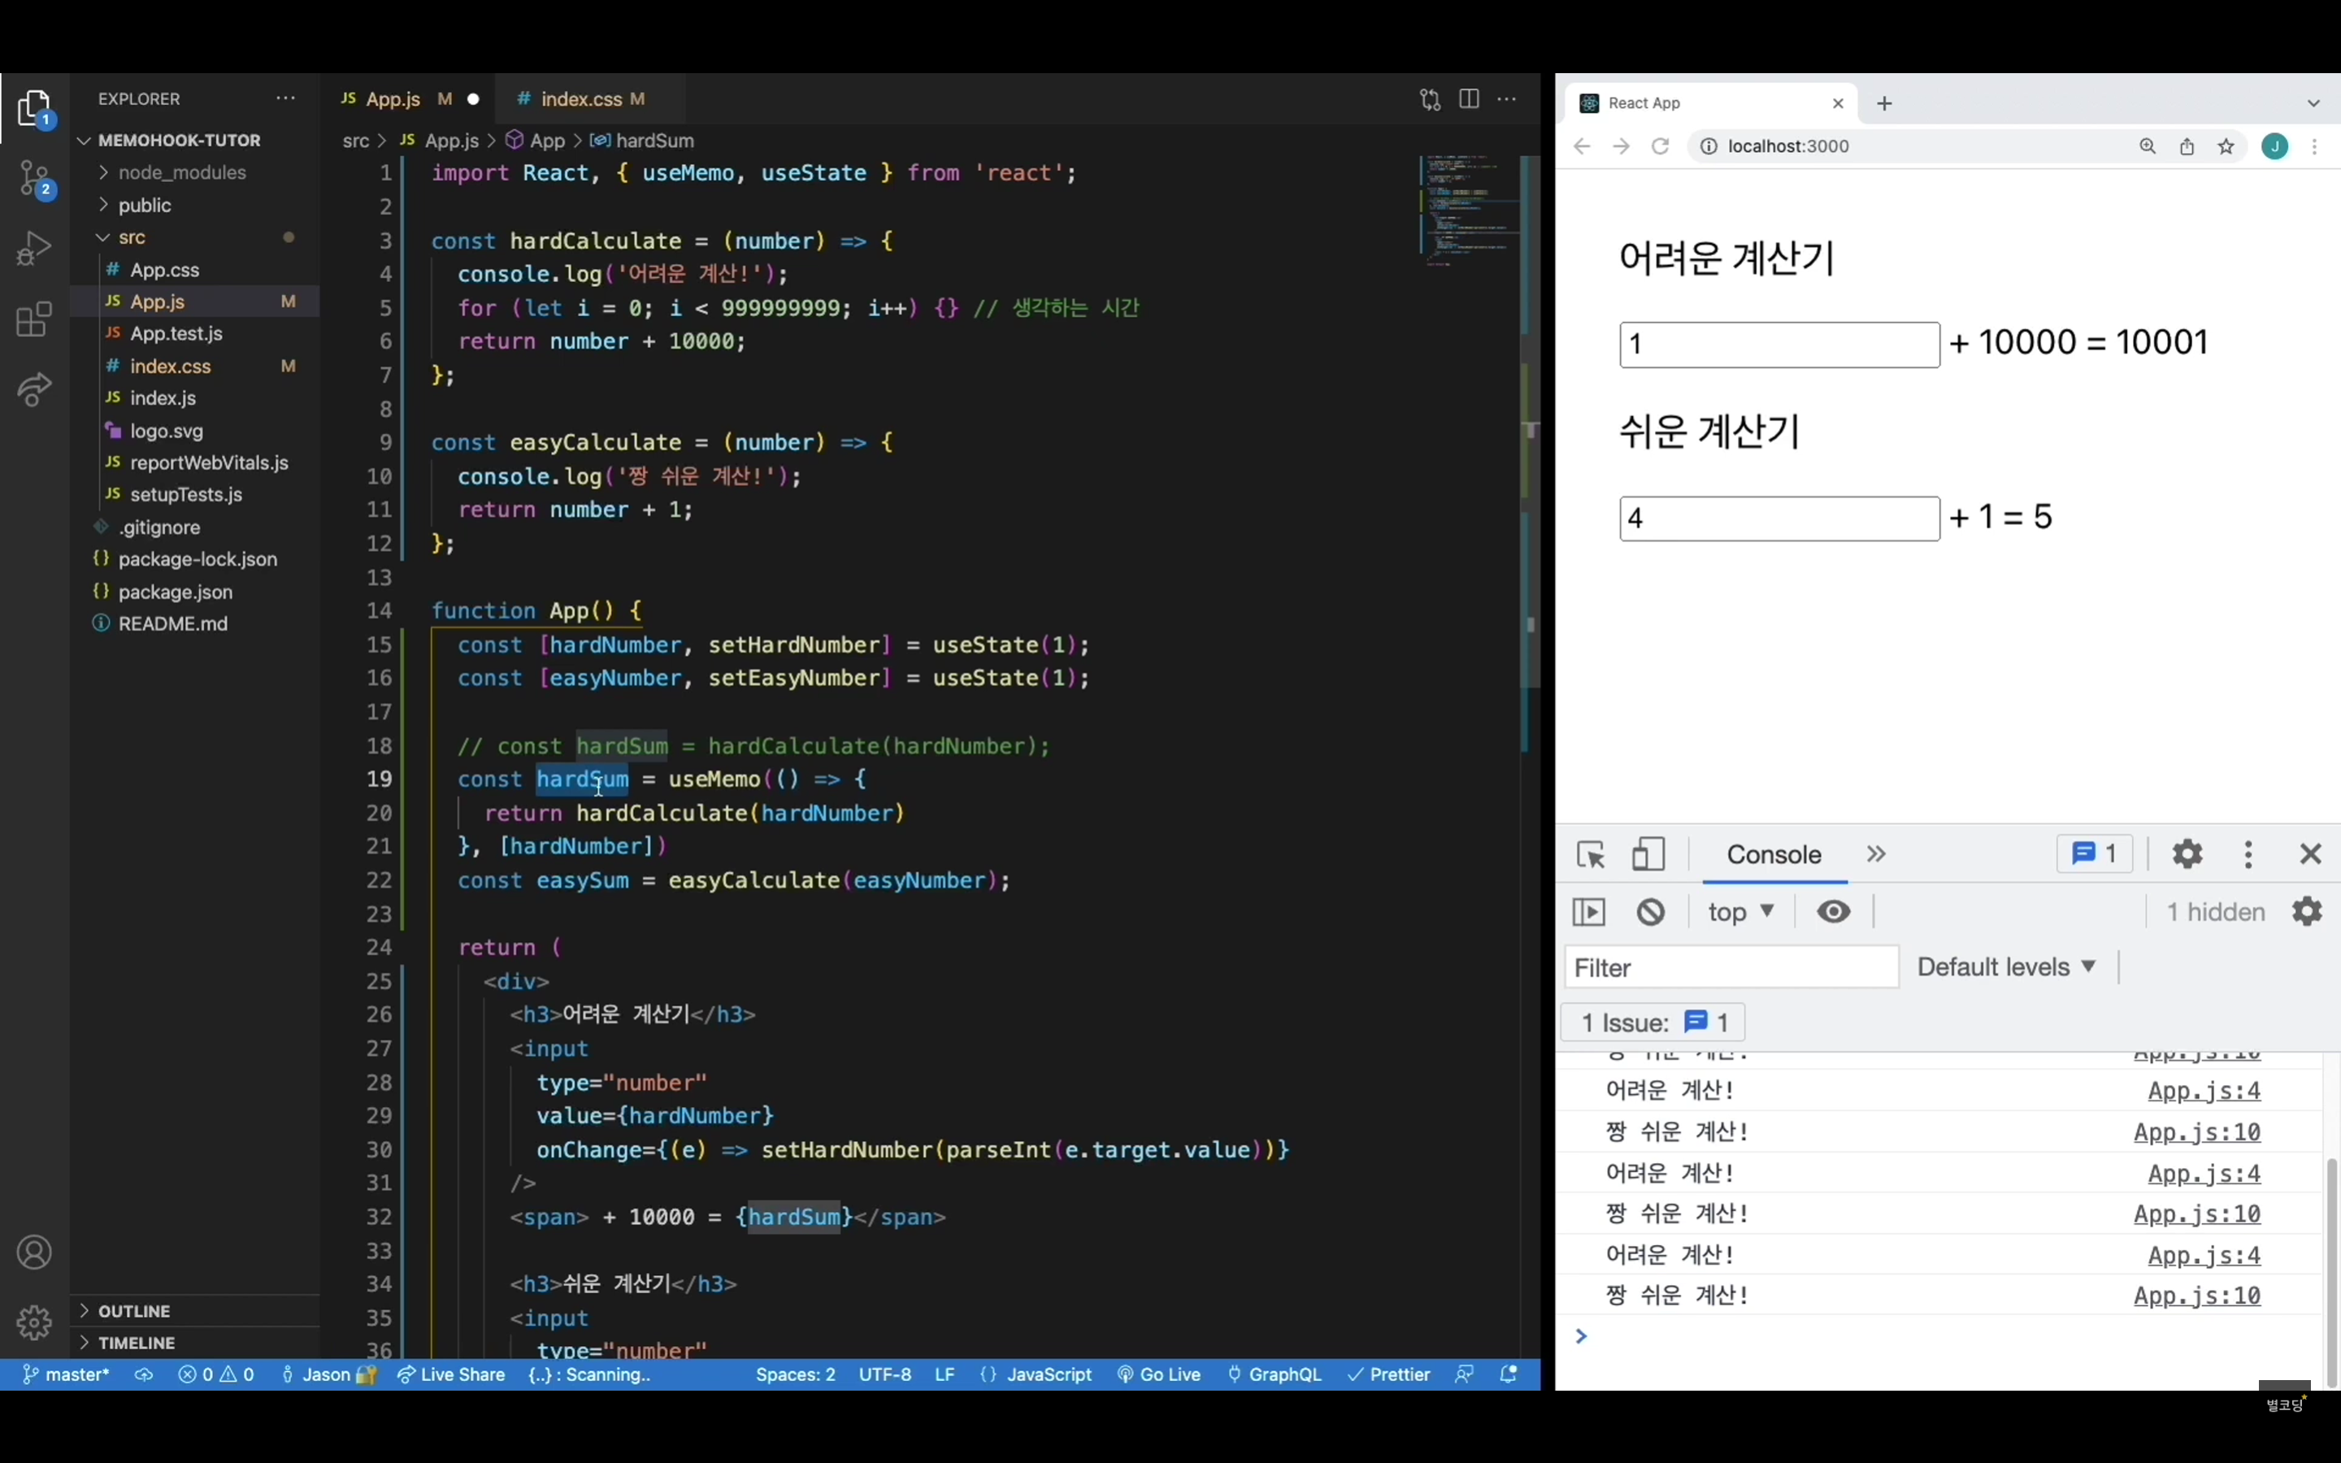Open the Source Control view icon
The height and width of the screenshot is (1463, 2341).
(35, 178)
